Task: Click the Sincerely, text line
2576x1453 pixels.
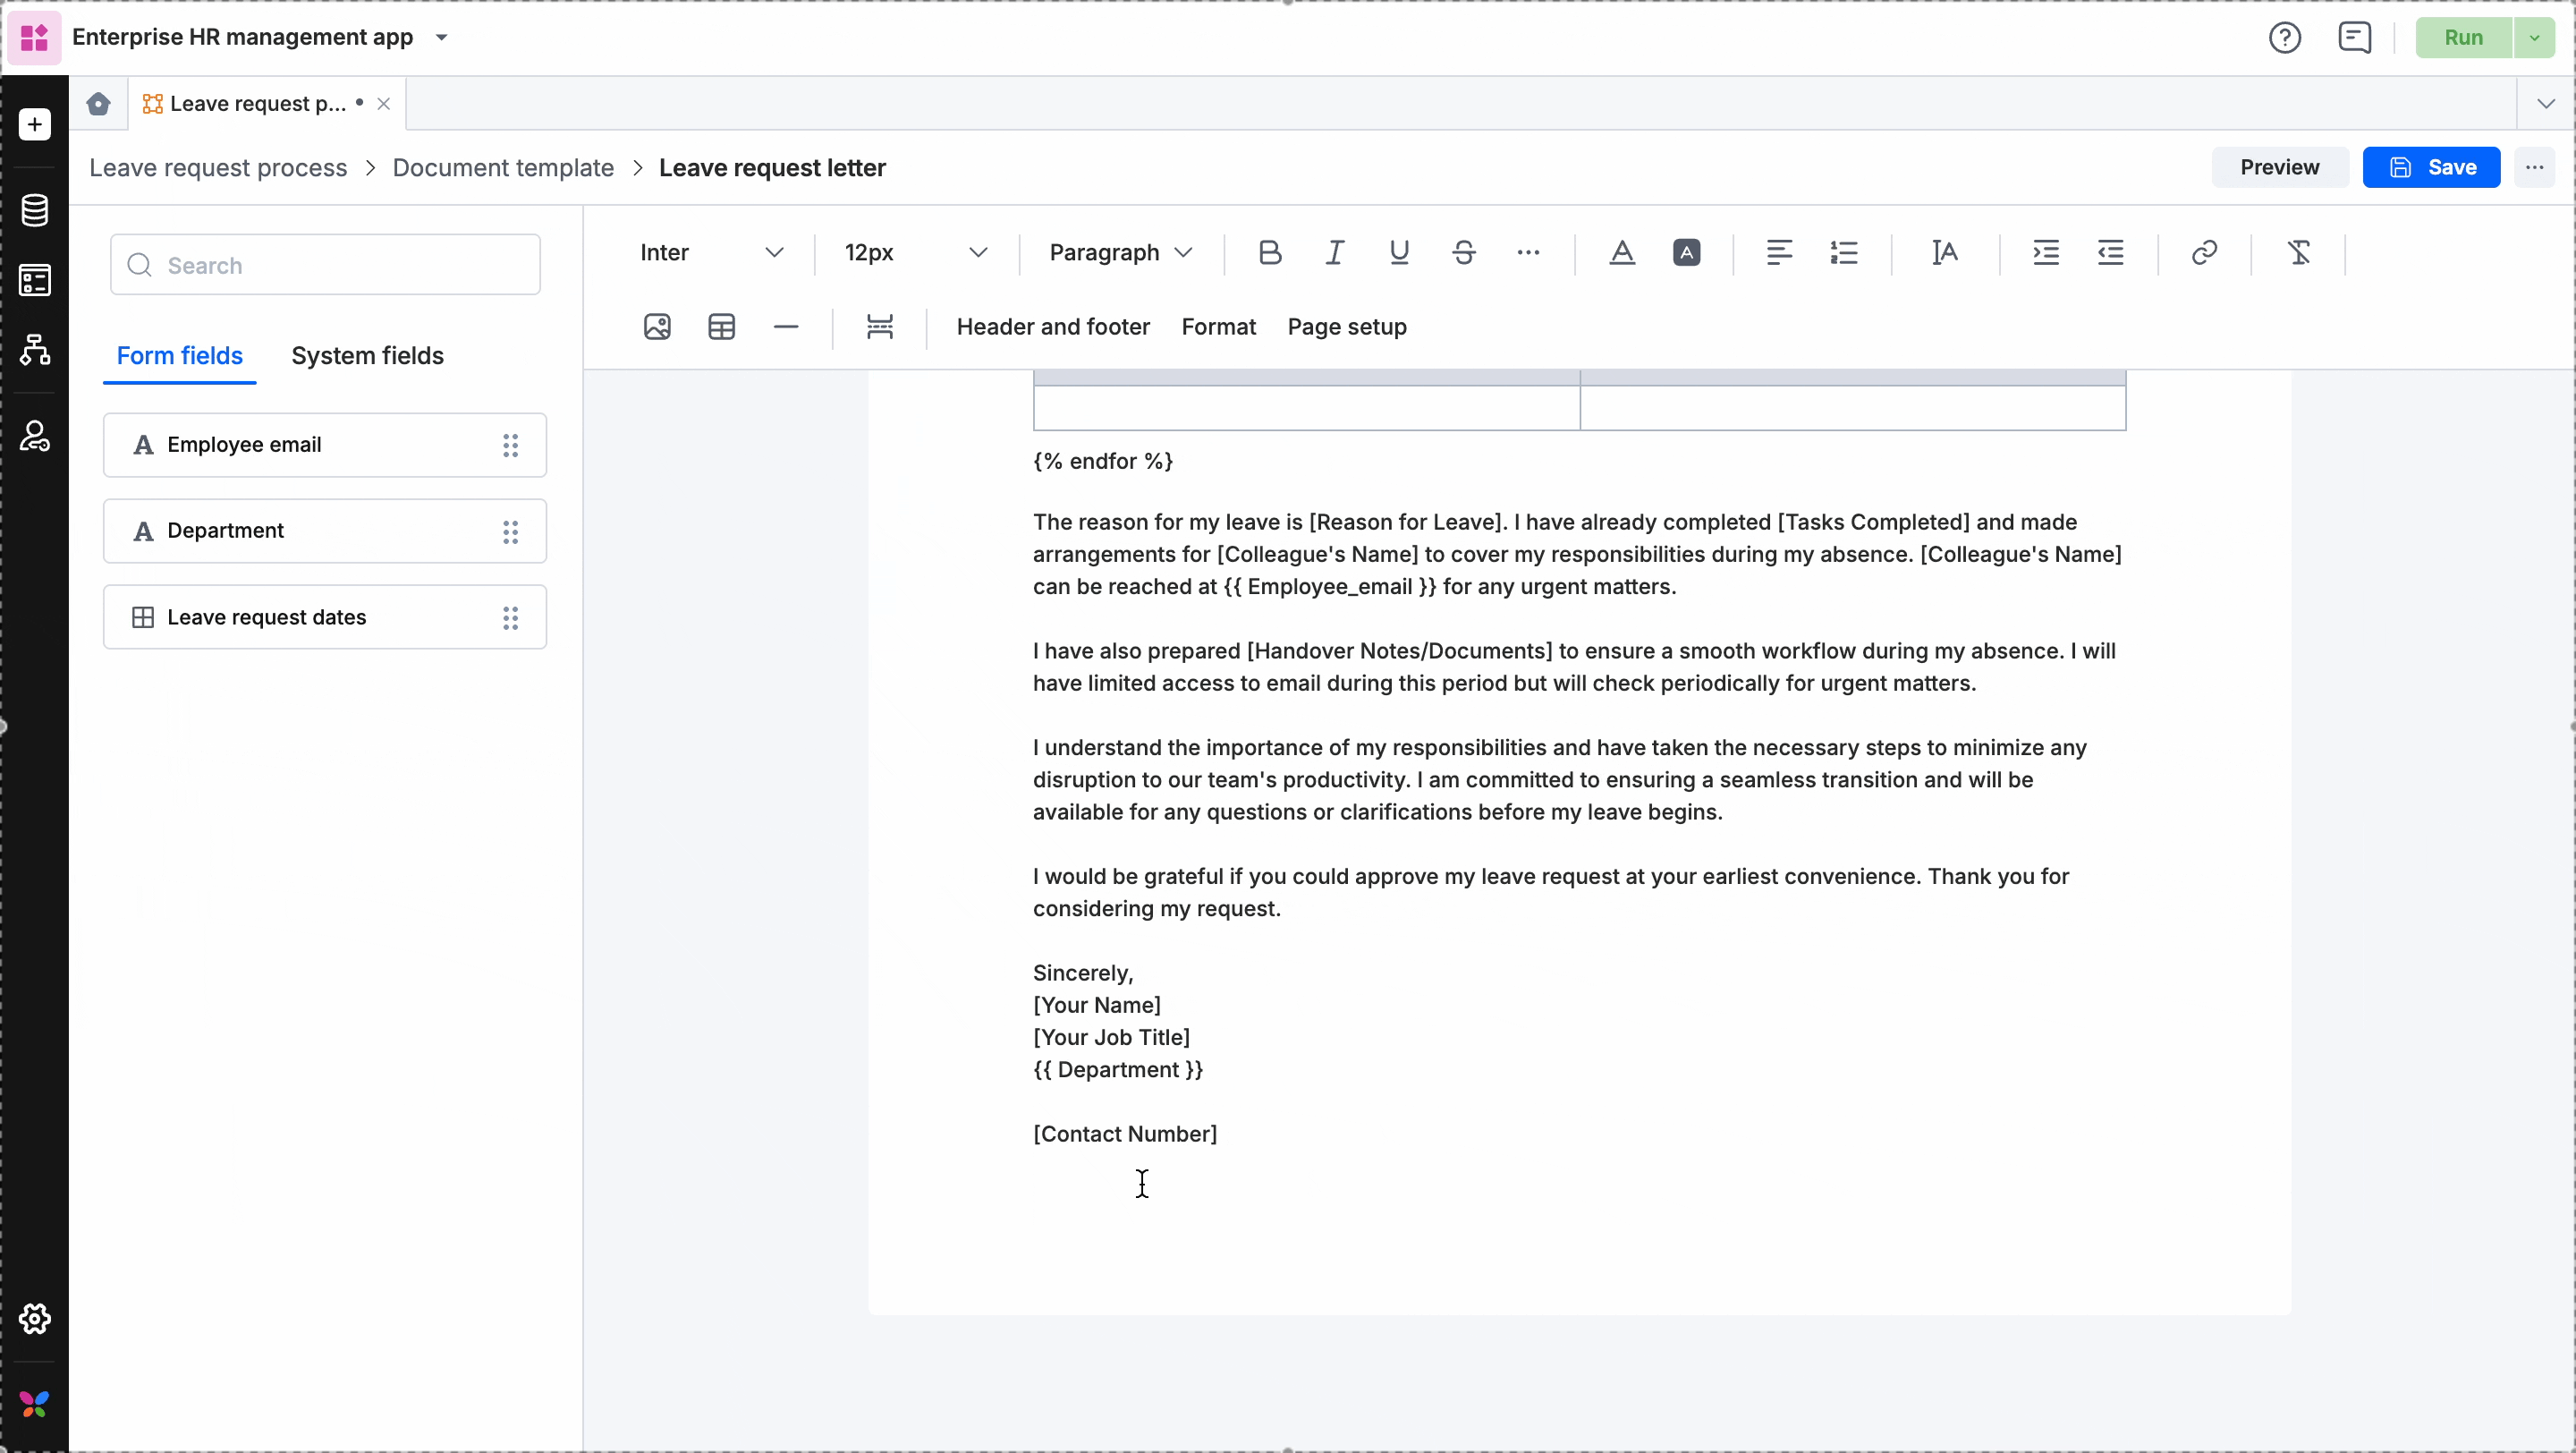Action: click(x=1083, y=973)
